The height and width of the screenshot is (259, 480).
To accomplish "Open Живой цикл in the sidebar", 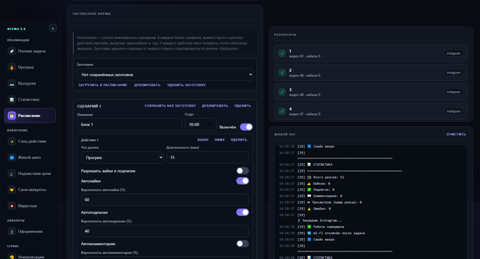I will click(x=29, y=158).
